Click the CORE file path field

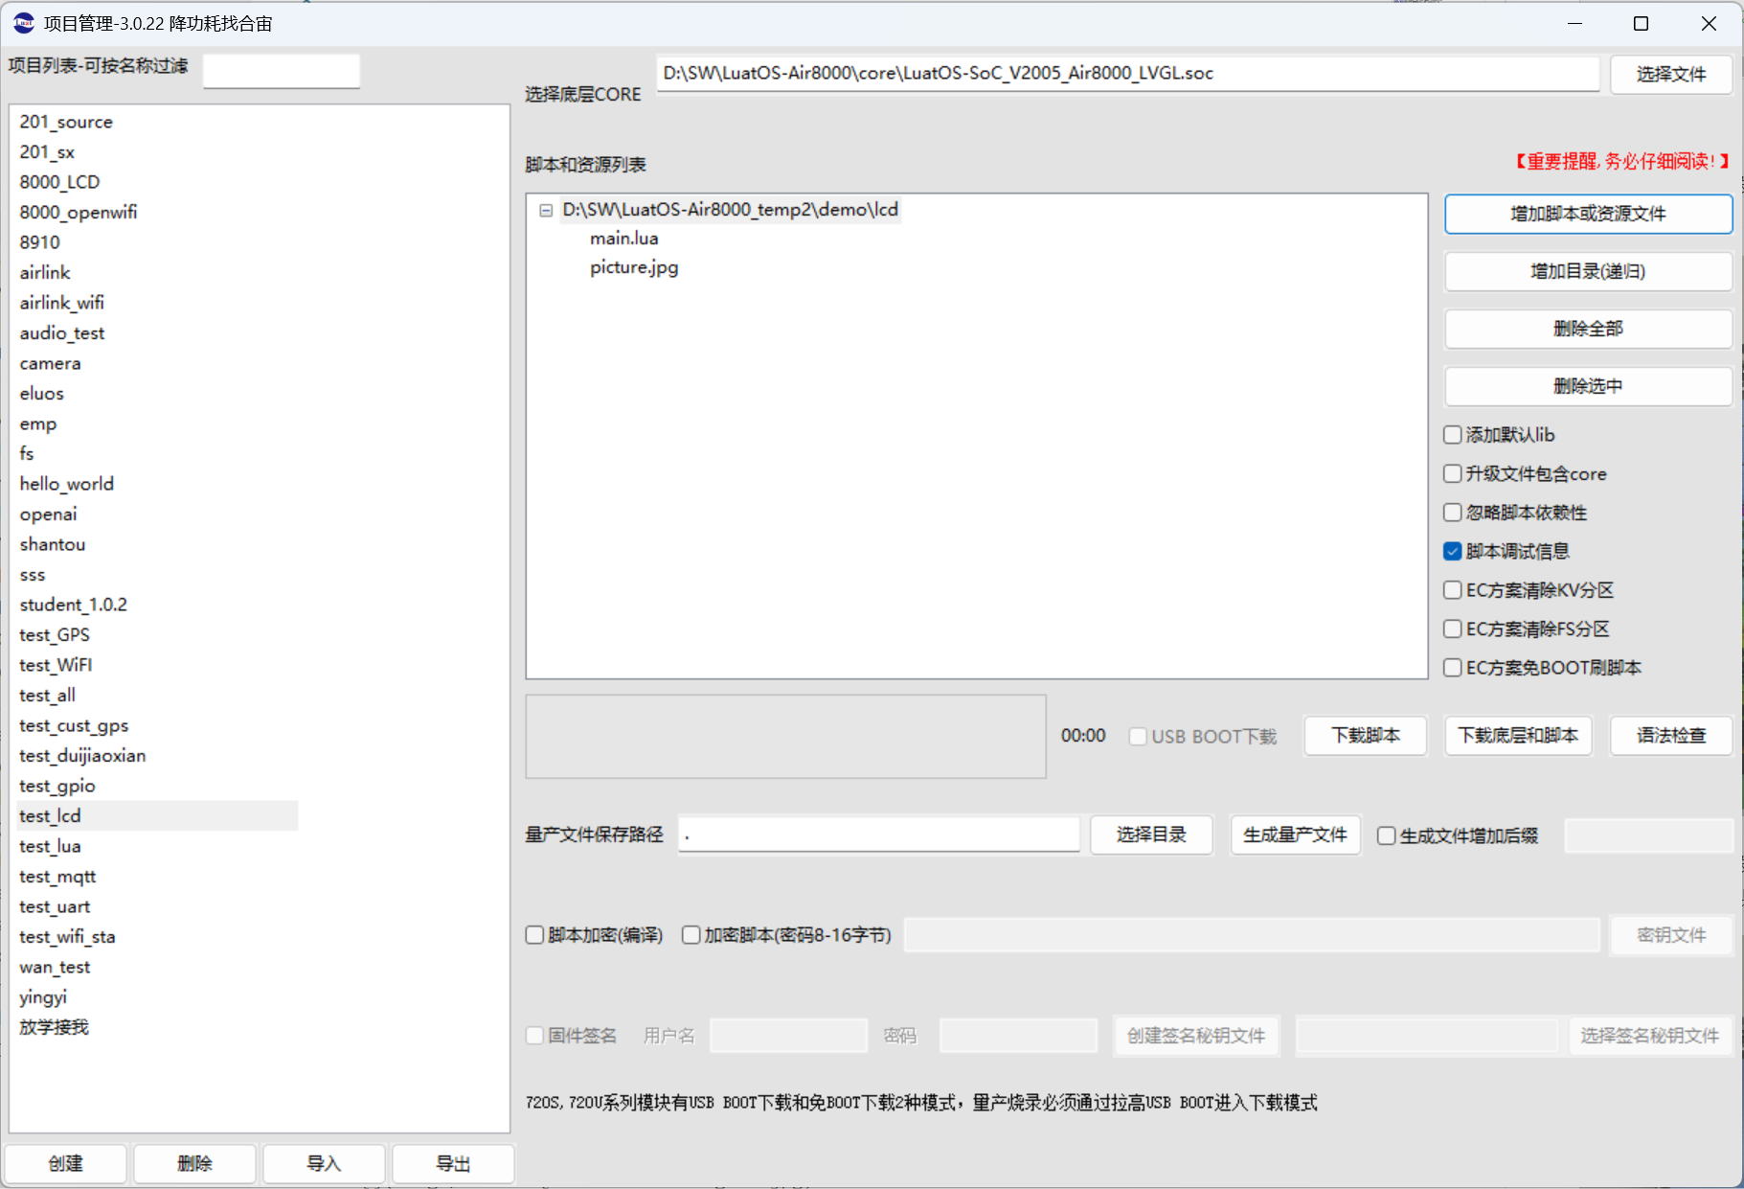point(1127,74)
